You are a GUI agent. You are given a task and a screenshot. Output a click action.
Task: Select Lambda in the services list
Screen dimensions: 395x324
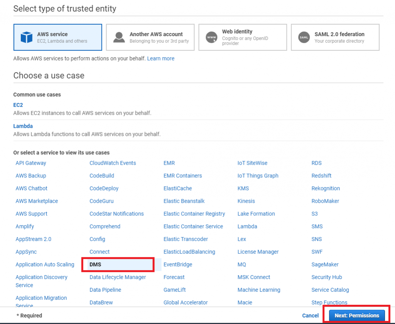pos(247,226)
